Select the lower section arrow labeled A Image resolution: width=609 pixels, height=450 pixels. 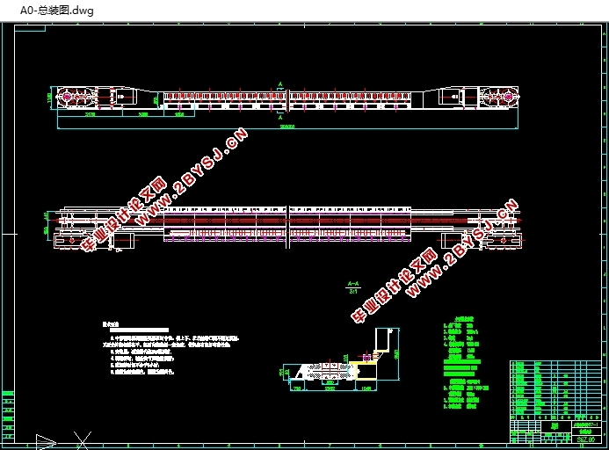(x=280, y=116)
